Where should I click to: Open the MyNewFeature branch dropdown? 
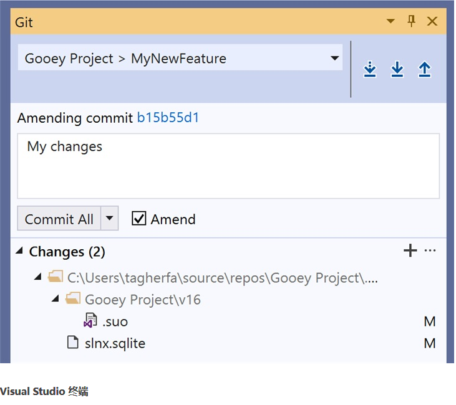pos(180,57)
